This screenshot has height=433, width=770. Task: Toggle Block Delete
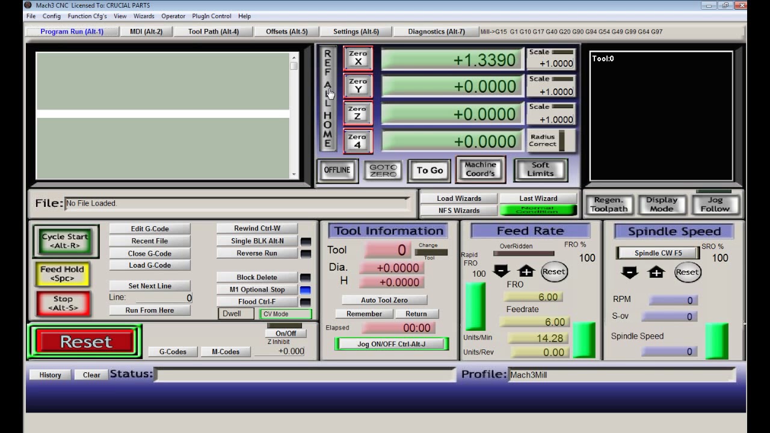[257, 277]
